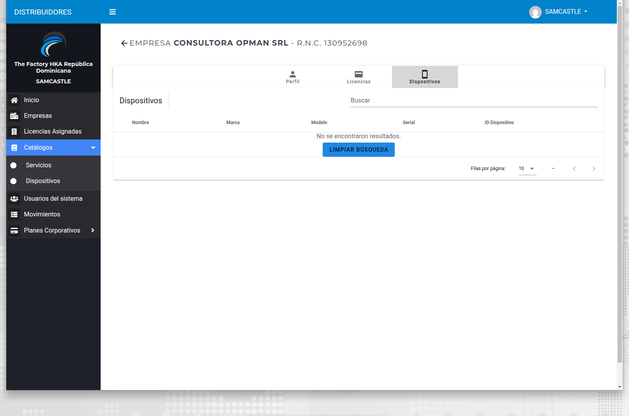The width and height of the screenshot is (629, 416).
Task: Open the rows per page dropdown
Action: tap(527, 169)
